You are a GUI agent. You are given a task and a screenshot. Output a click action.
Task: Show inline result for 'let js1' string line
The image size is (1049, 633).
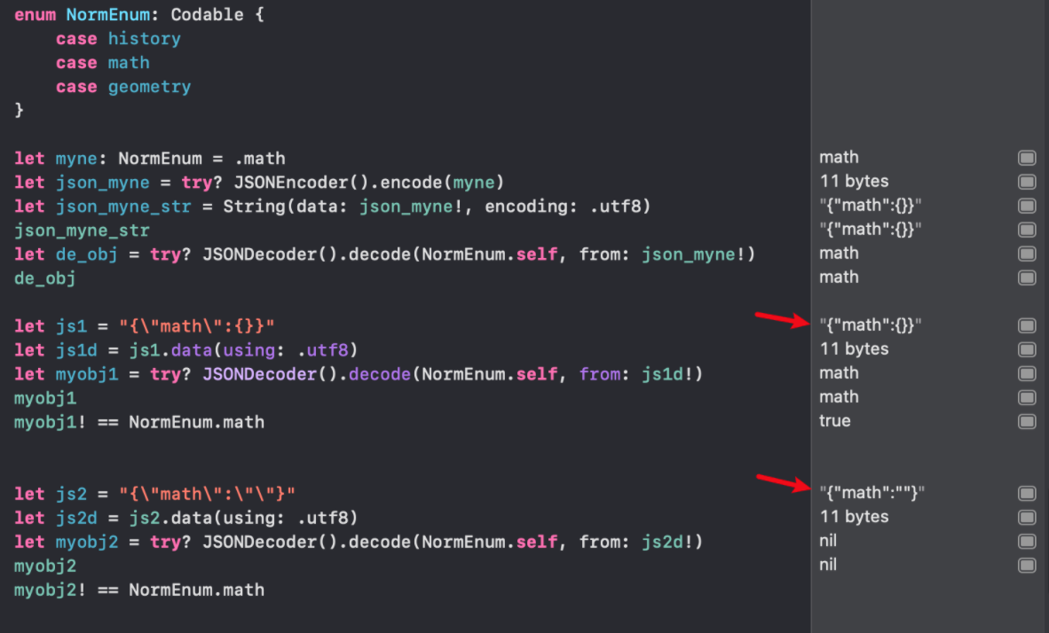(x=1027, y=325)
